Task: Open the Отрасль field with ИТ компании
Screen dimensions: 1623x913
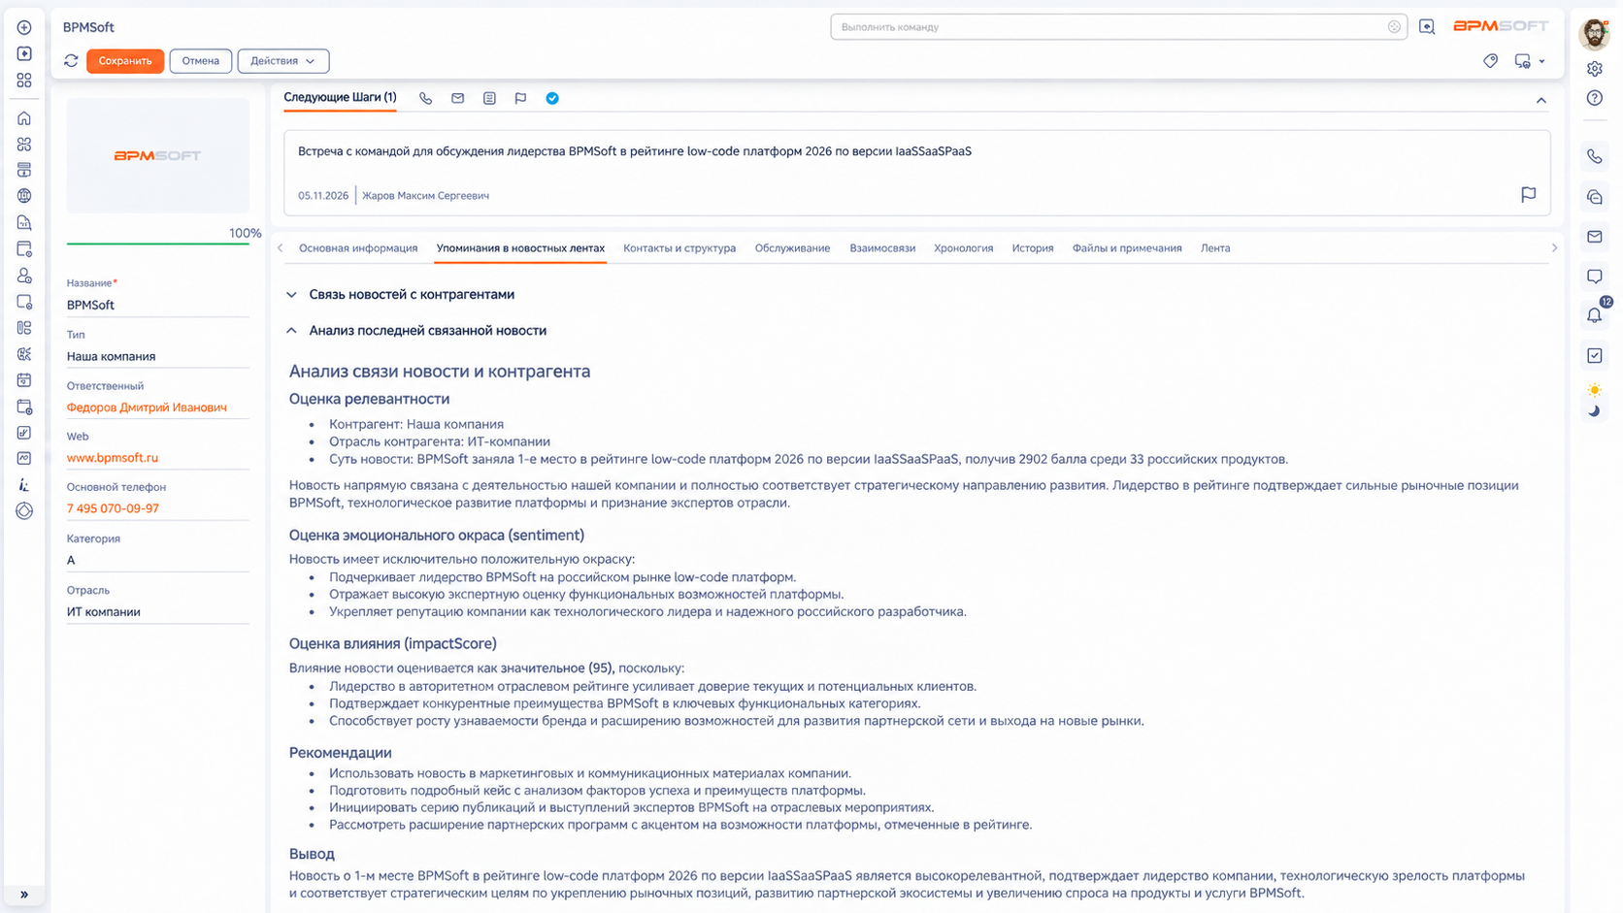Action: 158,612
